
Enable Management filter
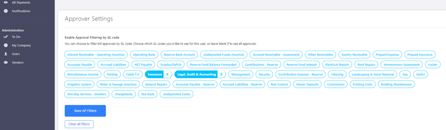(x=241, y=74)
